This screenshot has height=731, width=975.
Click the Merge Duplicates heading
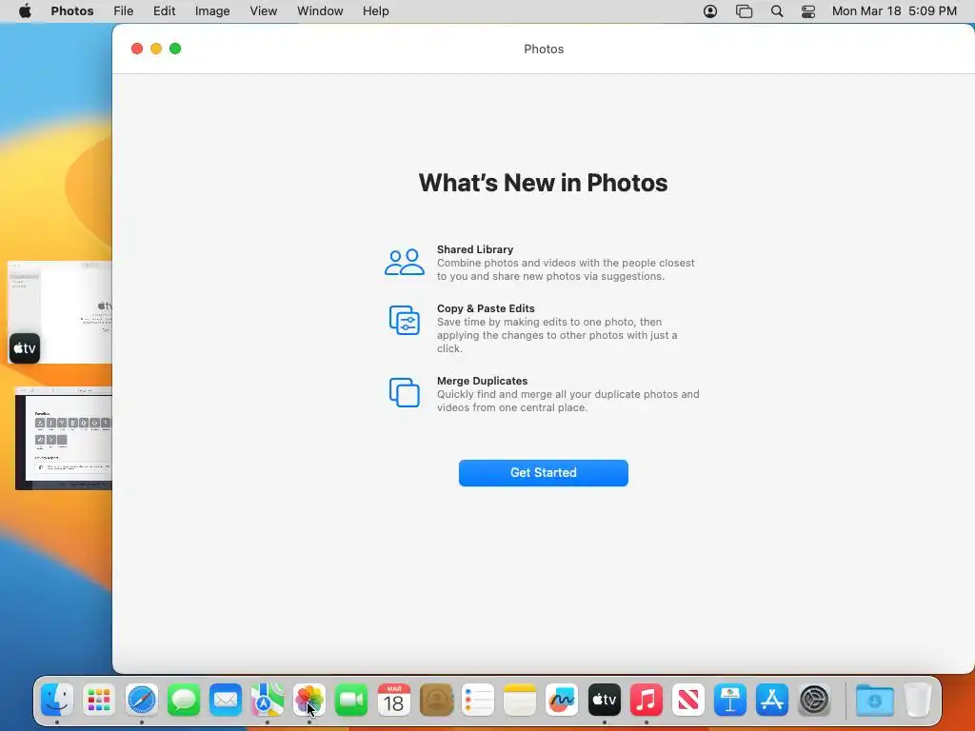pyautogui.click(x=482, y=381)
